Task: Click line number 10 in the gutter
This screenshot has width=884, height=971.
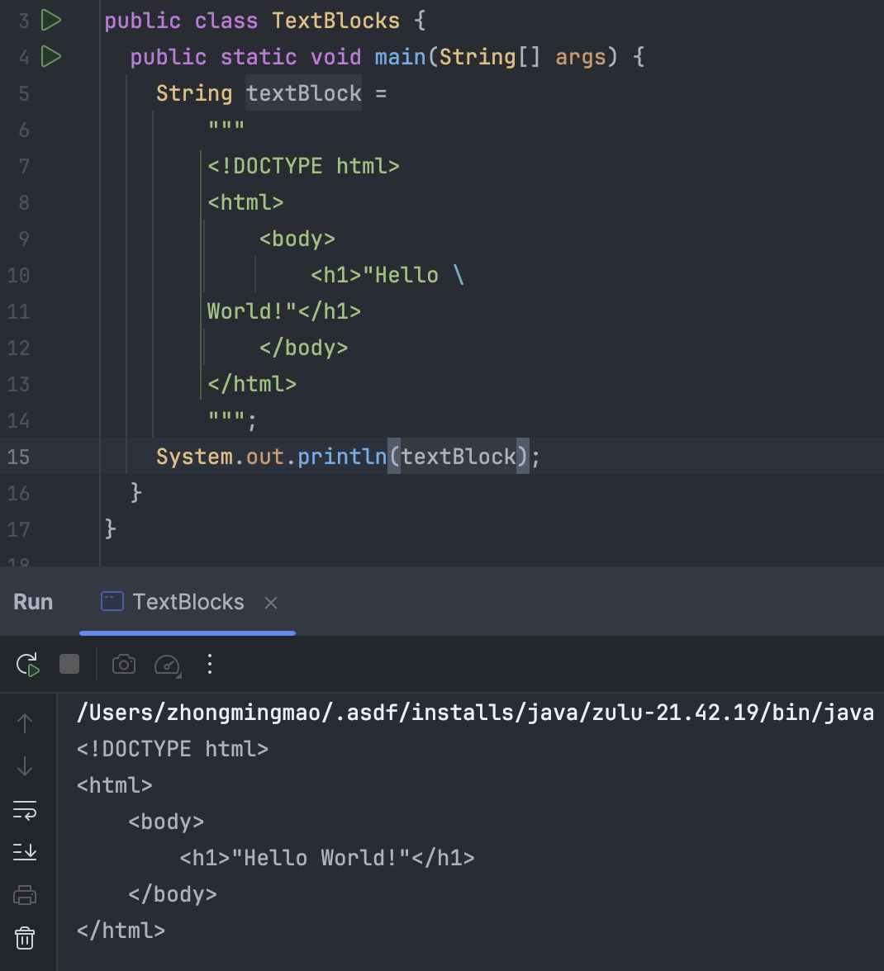Action: point(18,275)
